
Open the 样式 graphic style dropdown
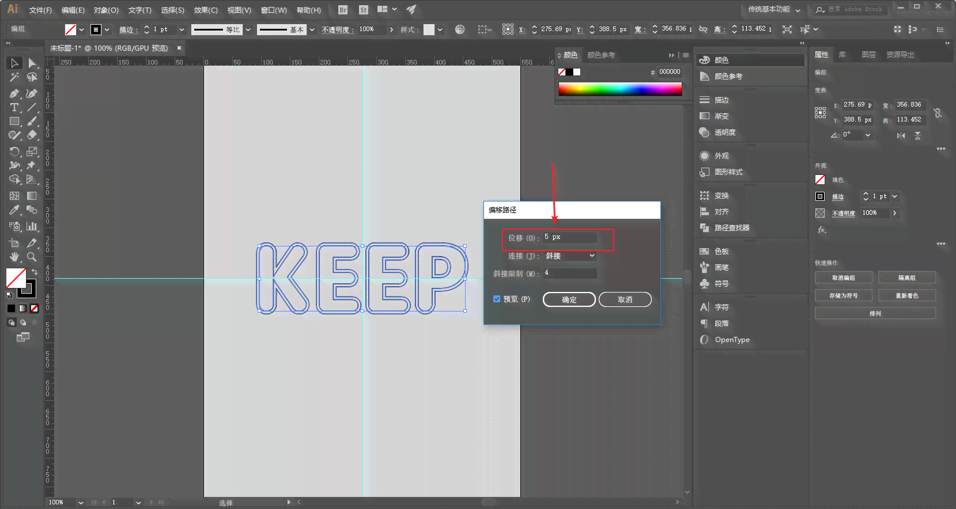point(440,29)
